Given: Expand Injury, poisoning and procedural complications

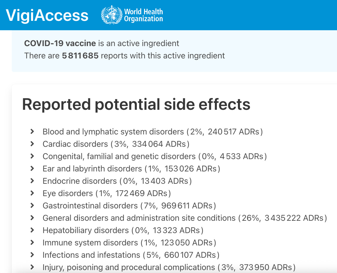Looking at the screenshot, I should [32, 267].
